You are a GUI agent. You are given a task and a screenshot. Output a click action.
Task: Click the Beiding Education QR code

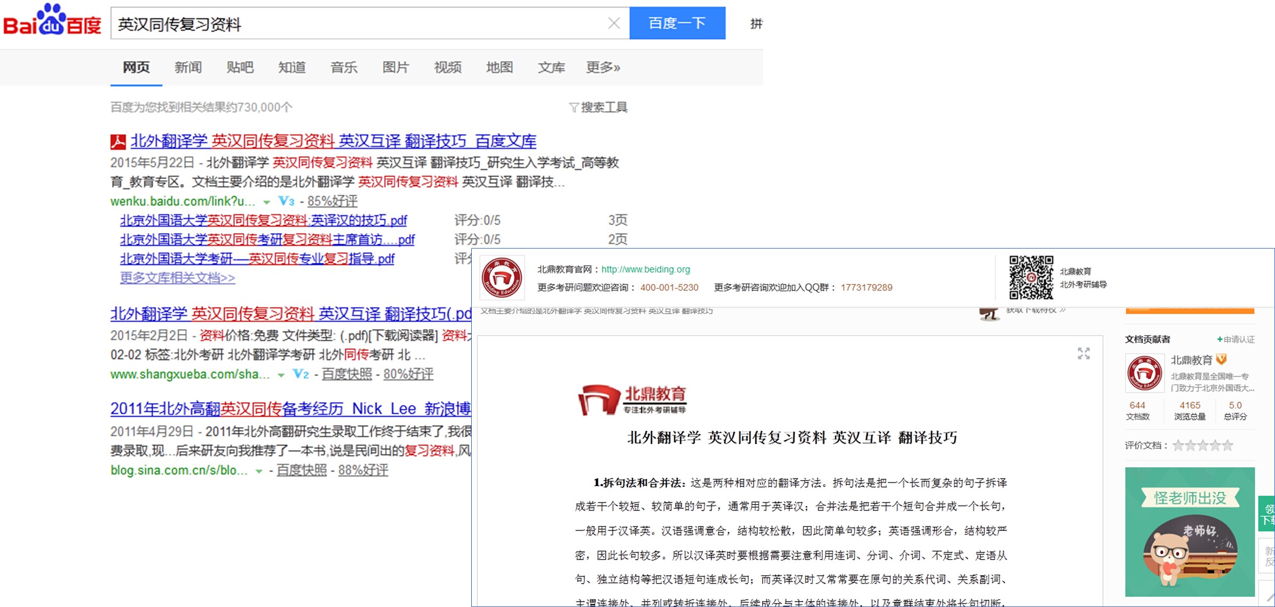1031,277
